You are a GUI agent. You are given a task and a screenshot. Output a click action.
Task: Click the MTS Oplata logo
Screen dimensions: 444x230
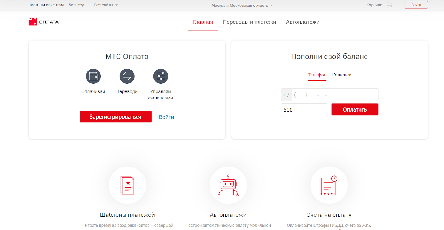44,22
